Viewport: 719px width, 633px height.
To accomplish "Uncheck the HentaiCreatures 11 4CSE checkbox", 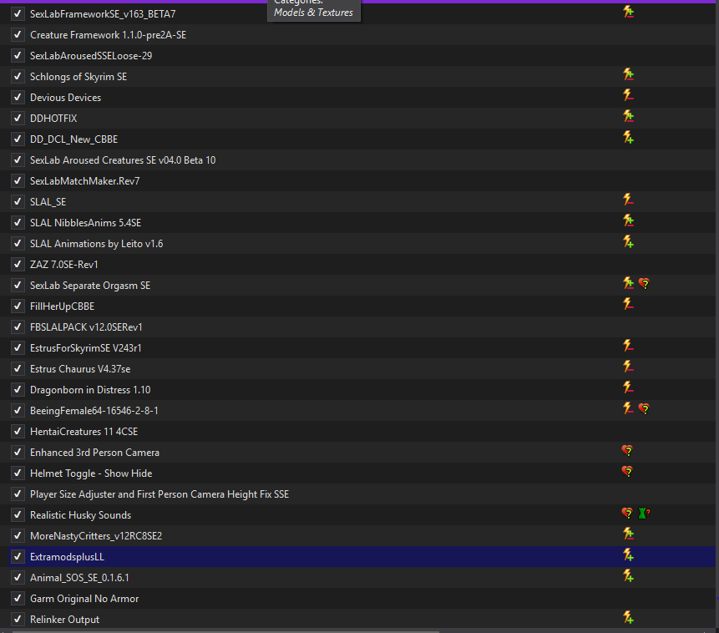I will point(18,431).
